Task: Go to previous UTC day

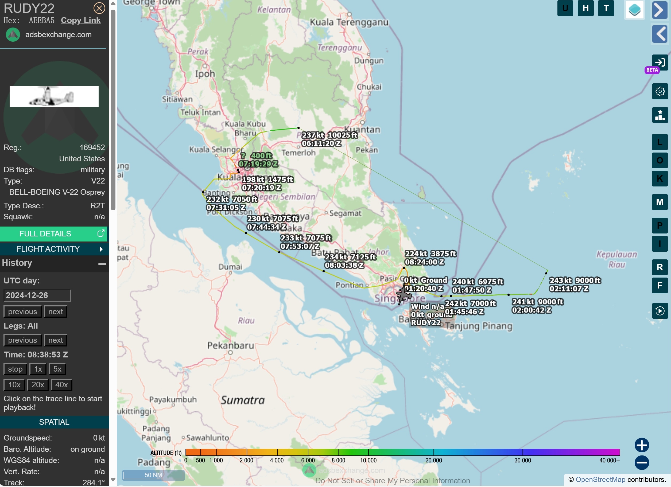Action: pyautogui.click(x=22, y=312)
